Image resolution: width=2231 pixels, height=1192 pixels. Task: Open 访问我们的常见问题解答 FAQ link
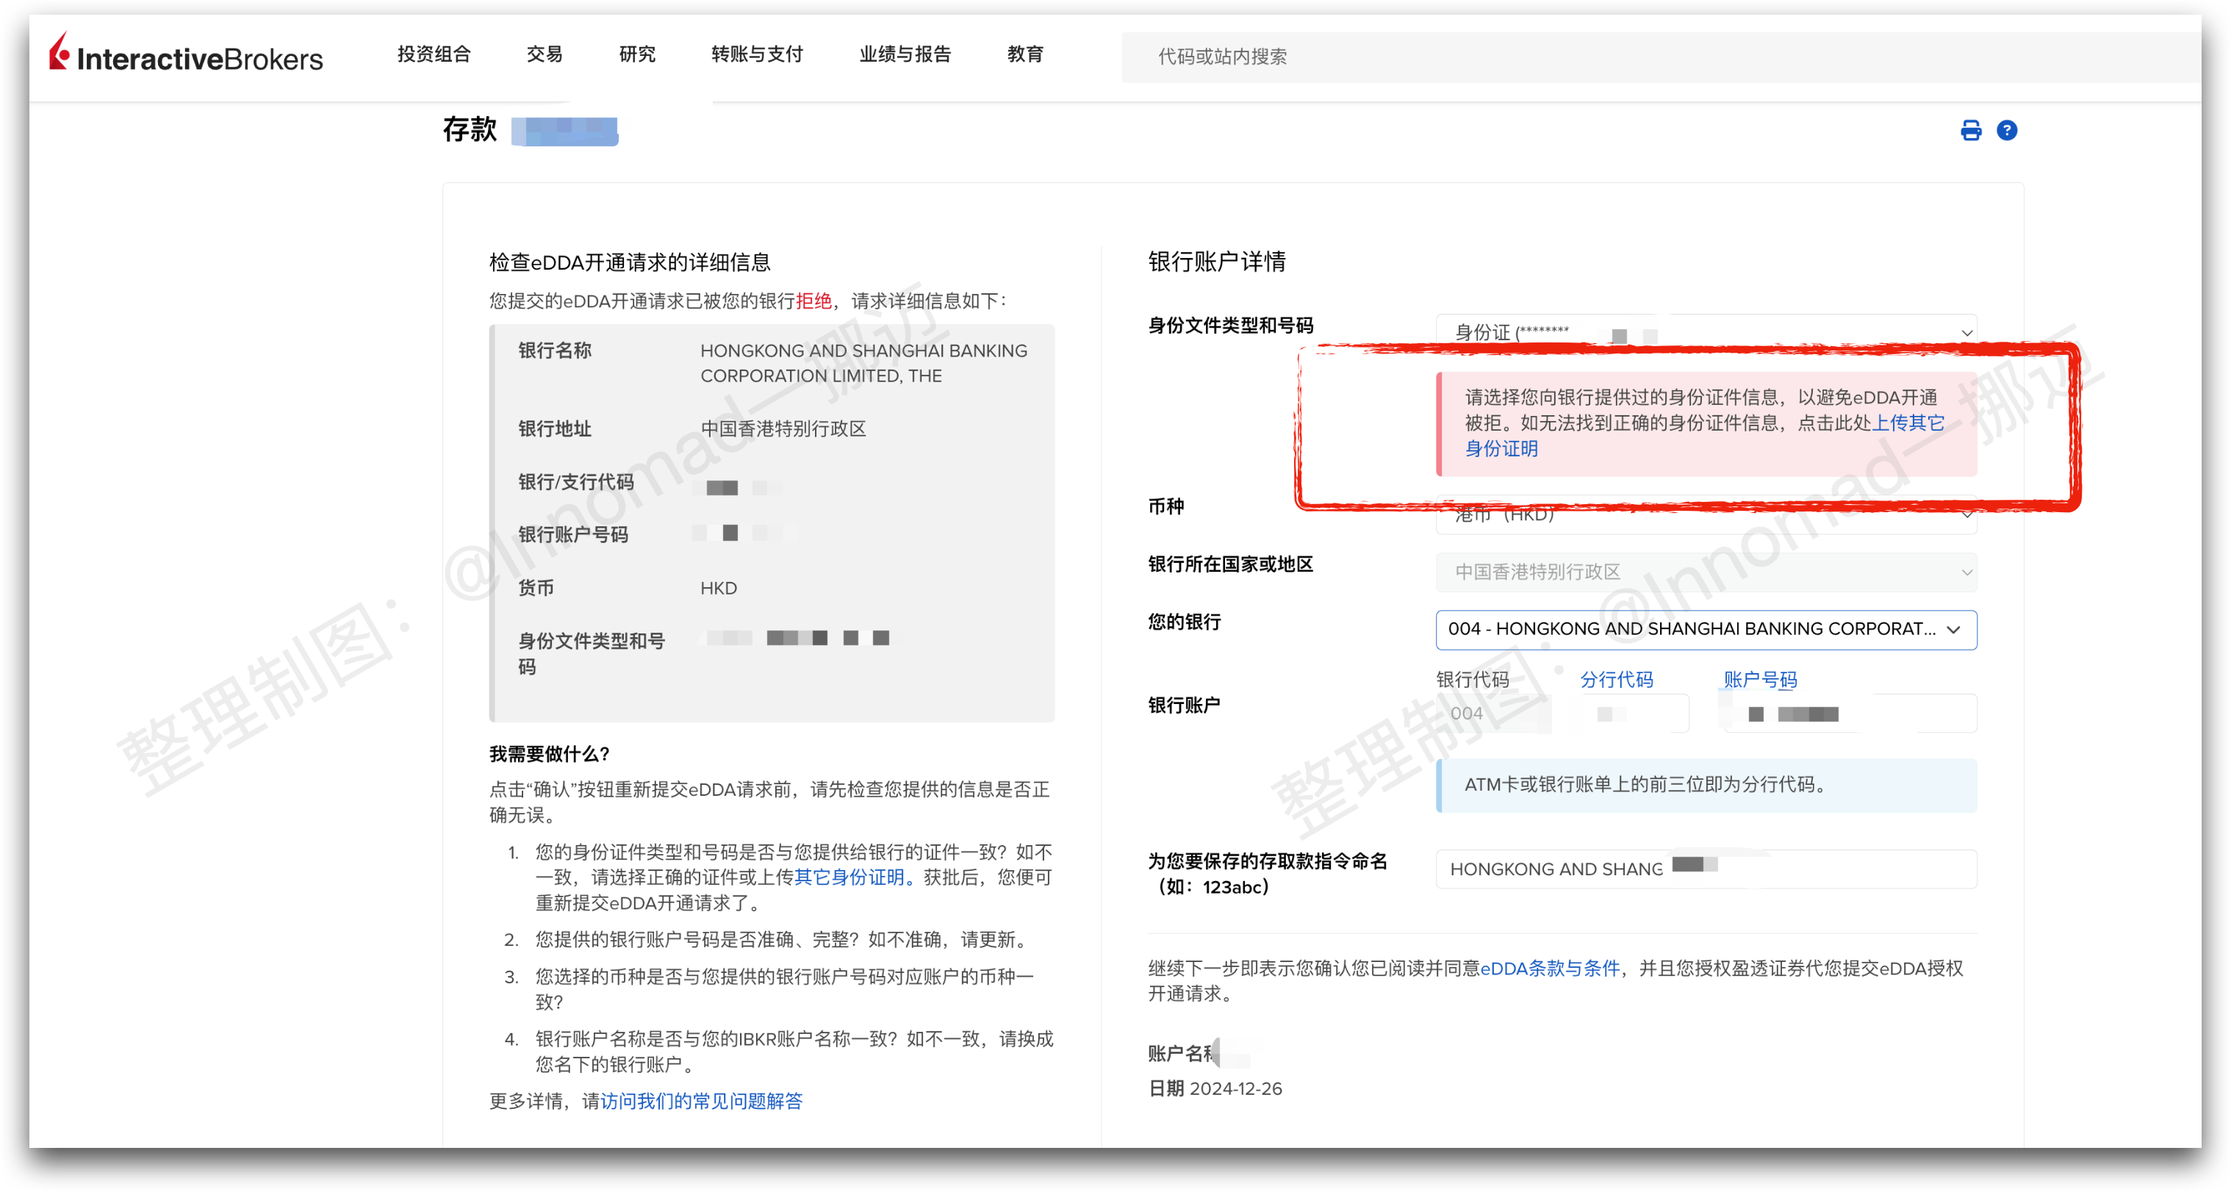[x=702, y=1101]
